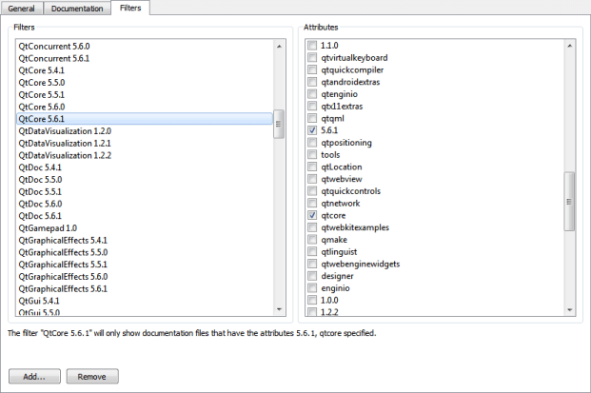Select the QtCore 5.6.0 filter
Image resolution: width=591 pixels, height=393 pixels.
[145, 107]
